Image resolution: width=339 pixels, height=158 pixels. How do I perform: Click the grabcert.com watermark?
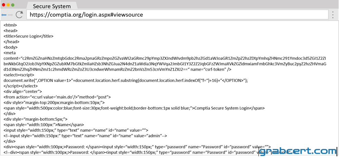[298, 151]
